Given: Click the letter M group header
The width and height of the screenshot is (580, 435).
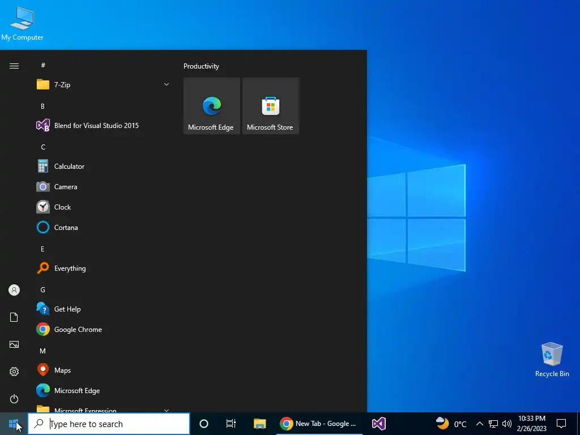Looking at the screenshot, I should tap(42, 351).
